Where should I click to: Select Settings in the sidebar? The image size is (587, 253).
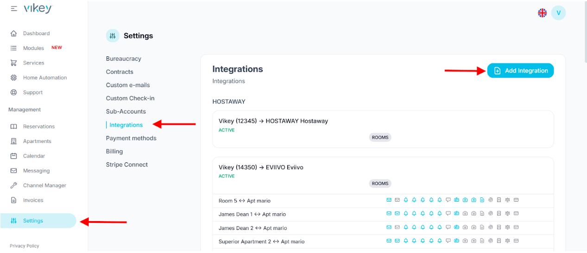(38, 221)
